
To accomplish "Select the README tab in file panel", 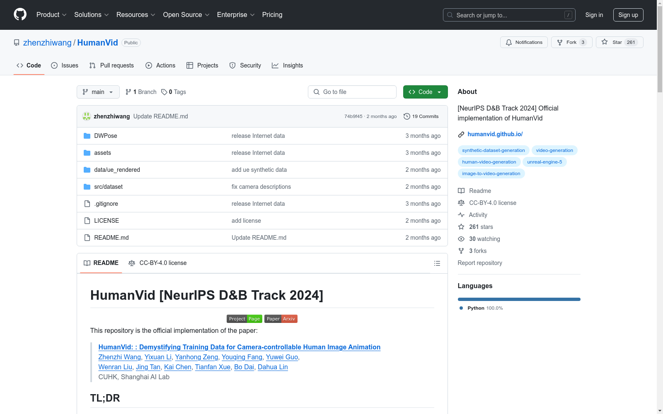I will pos(101,263).
